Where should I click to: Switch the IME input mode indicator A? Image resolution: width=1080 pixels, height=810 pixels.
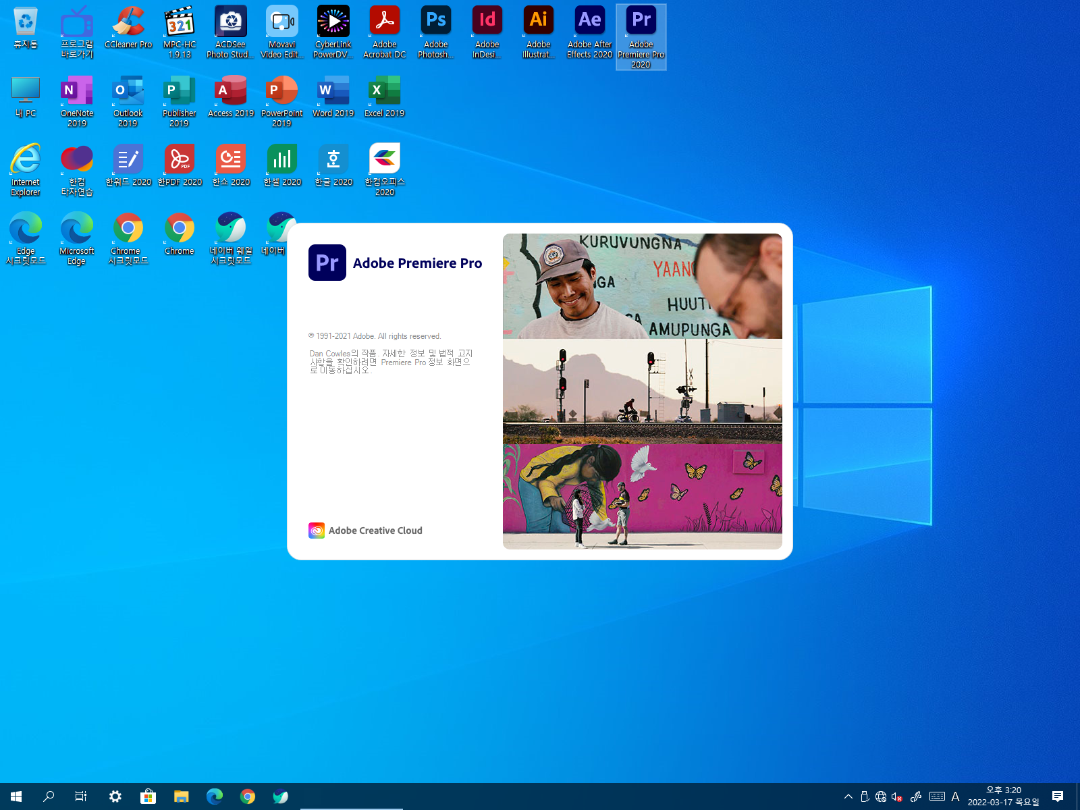click(955, 796)
